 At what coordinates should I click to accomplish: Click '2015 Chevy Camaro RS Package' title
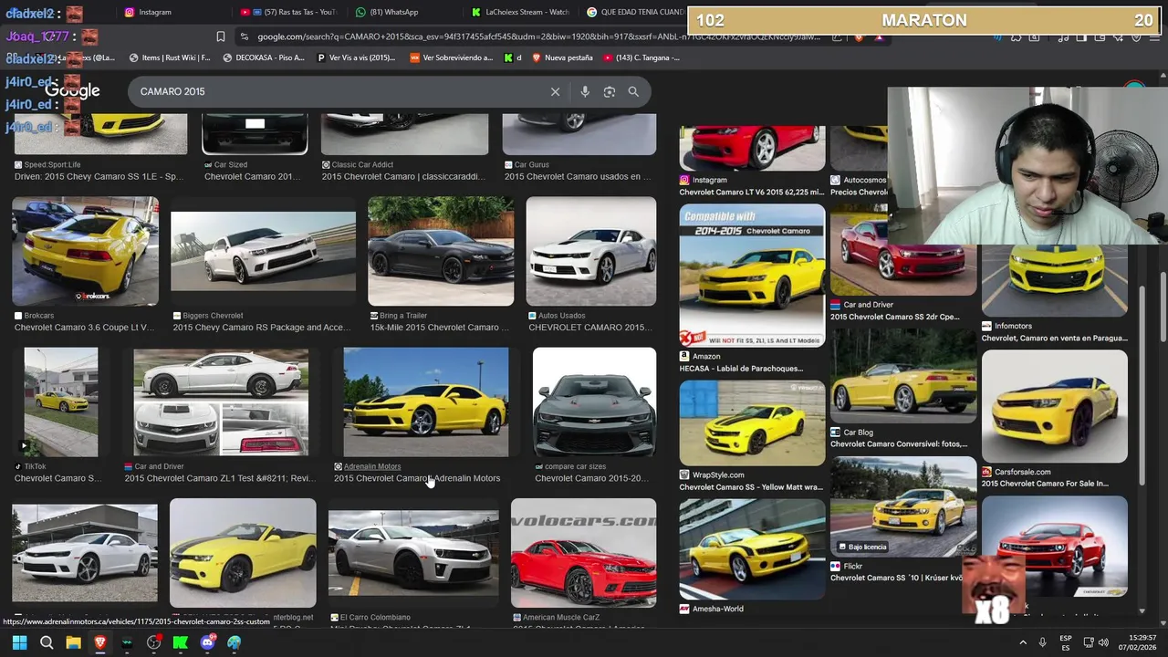coord(261,328)
